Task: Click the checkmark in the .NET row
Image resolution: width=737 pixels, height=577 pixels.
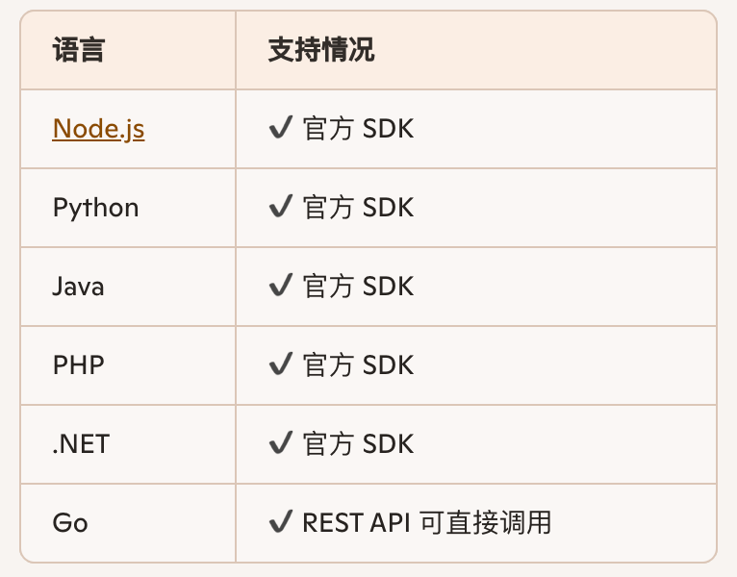Action: (x=281, y=444)
